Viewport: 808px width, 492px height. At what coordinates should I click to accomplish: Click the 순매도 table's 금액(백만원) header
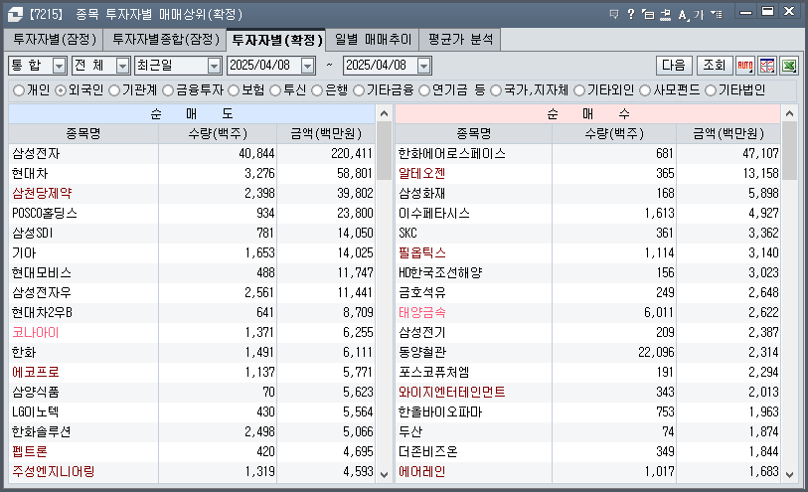click(x=326, y=134)
